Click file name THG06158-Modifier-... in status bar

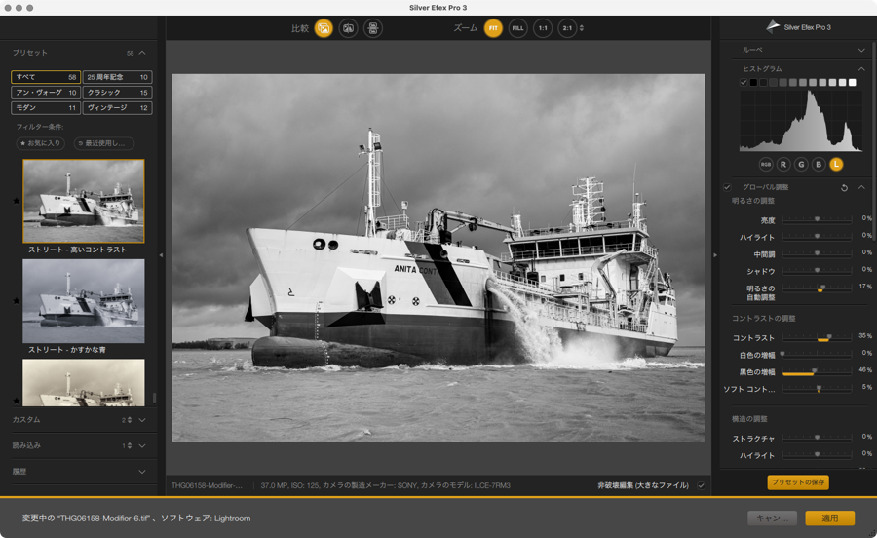point(207,485)
